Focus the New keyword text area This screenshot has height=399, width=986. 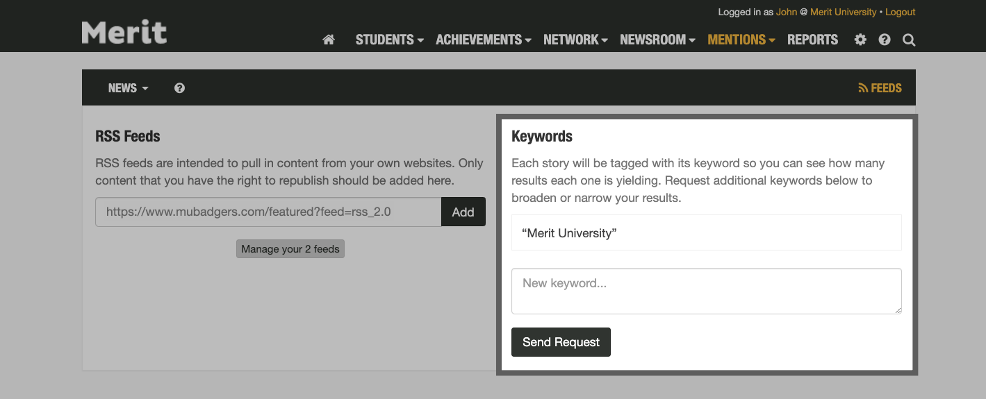click(706, 291)
